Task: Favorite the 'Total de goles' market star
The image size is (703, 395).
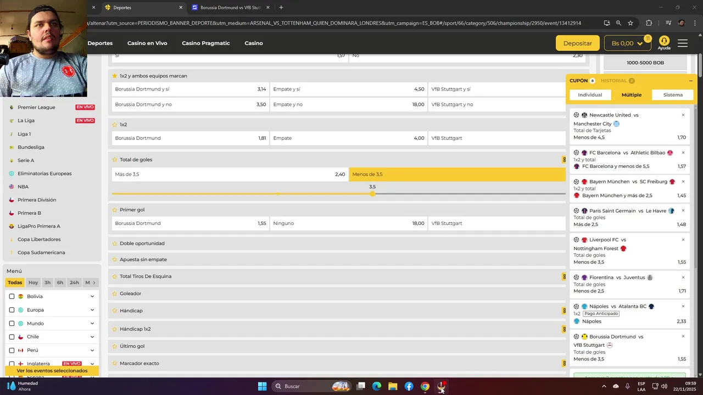Action: [x=115, y=160]
